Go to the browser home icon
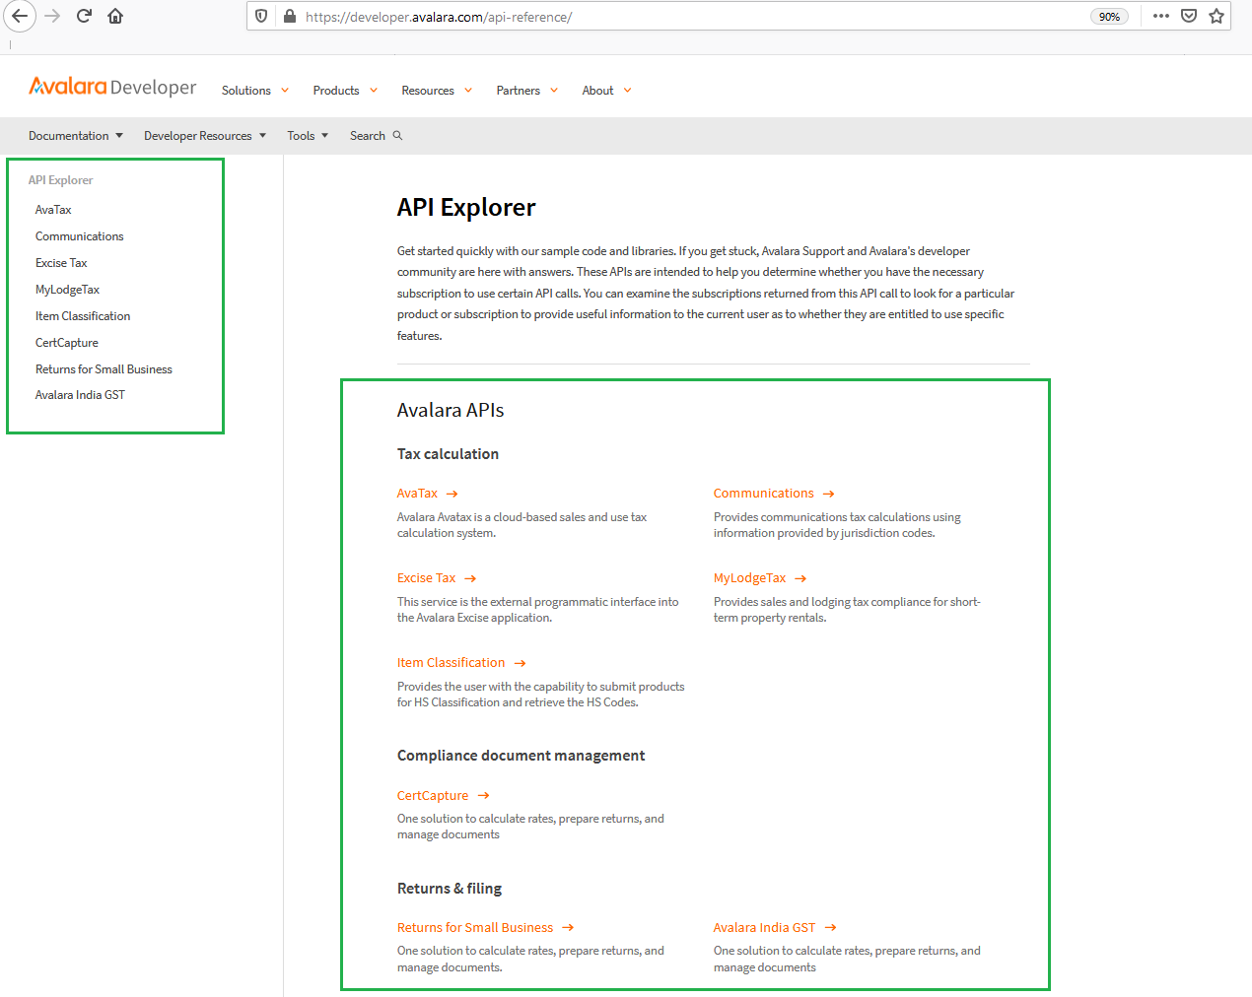1252x997 pixels. [x=115, y=16]
